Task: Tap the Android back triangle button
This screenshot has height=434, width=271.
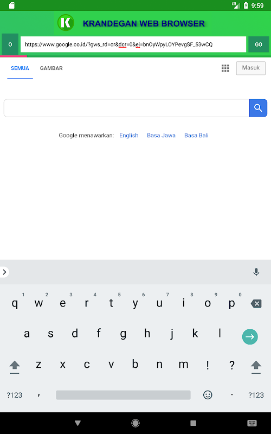Action: click(x=78, y=423)
